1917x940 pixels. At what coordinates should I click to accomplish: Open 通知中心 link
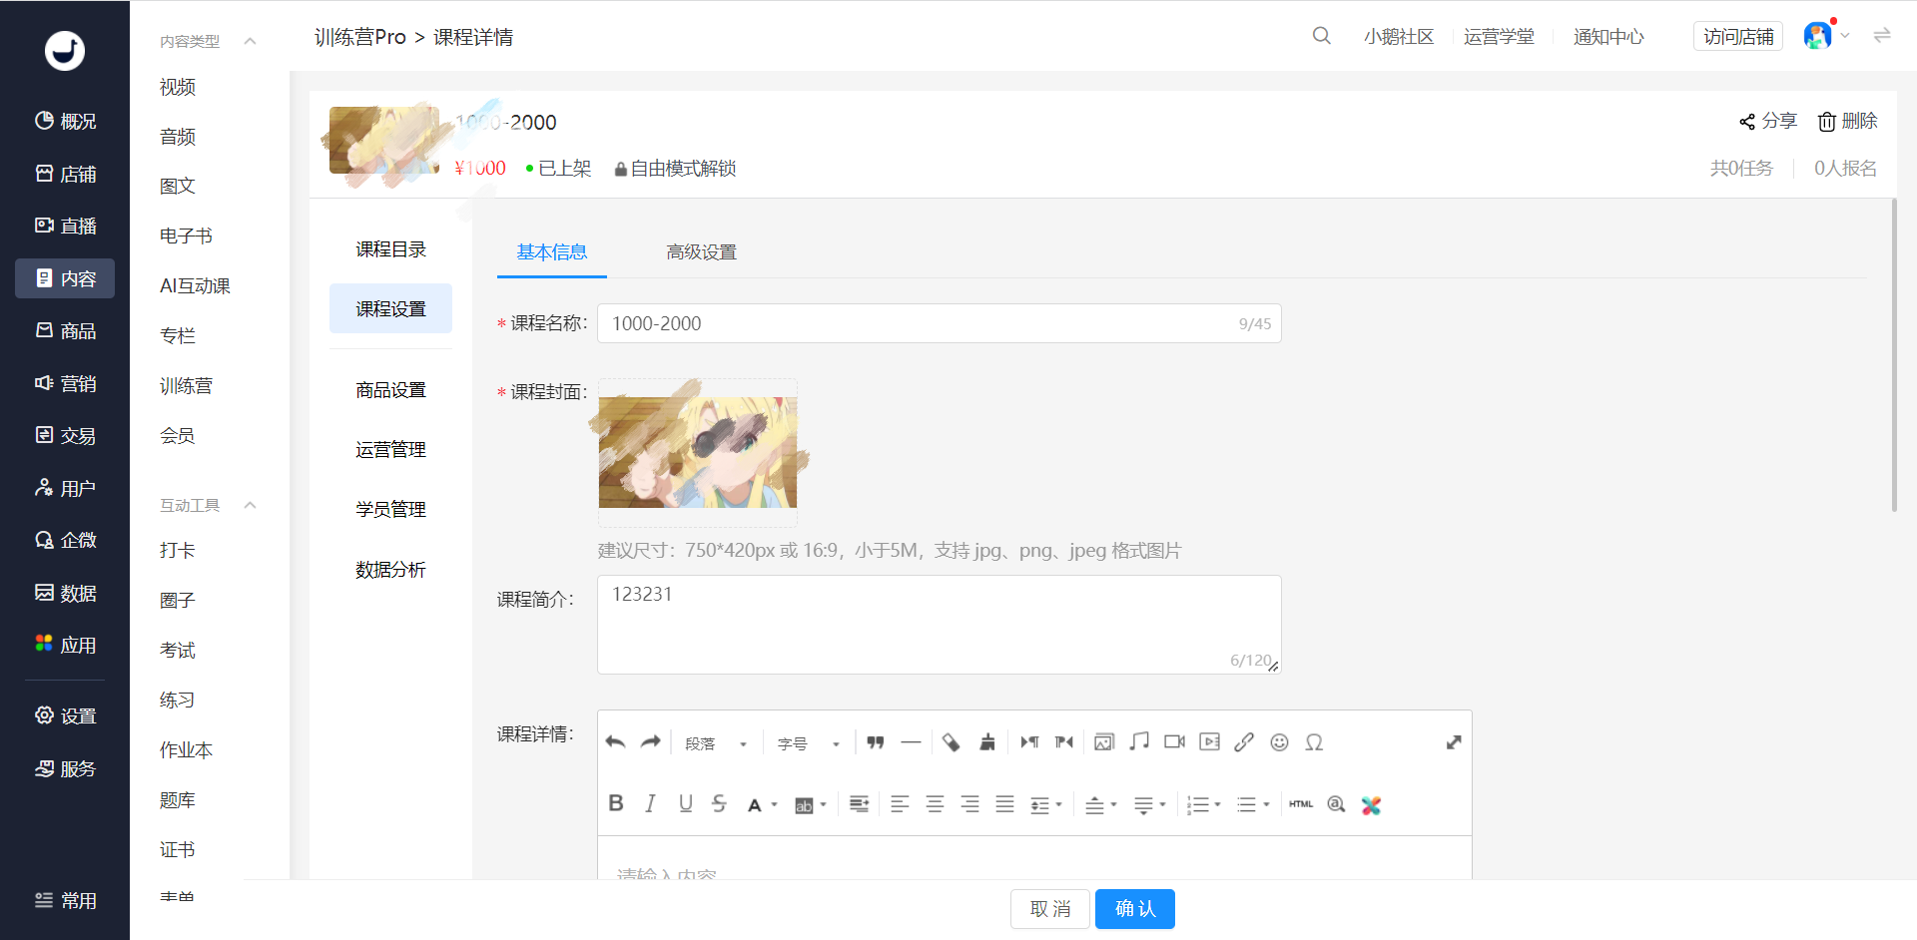[x=1608, y=37]
